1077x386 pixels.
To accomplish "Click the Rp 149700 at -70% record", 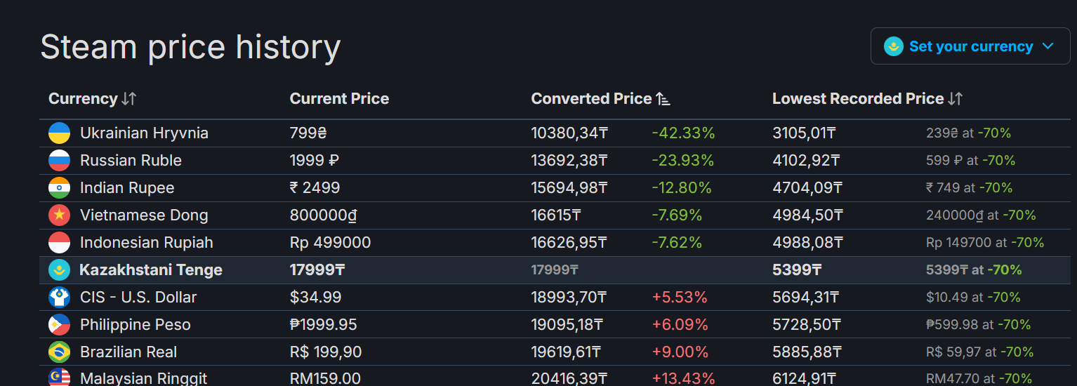I will coord(985,242).
